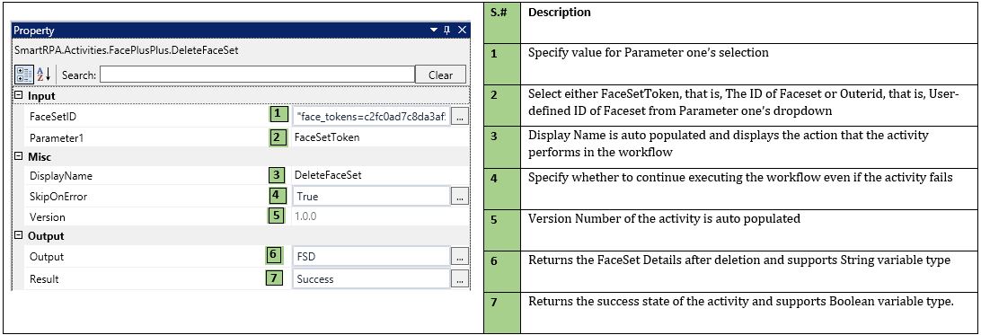This screenshot has height=335, width=981.
Task: Open expression editor for SkipOnError
Action: [x=460, y=197]
